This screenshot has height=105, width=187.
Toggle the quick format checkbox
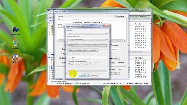tap(69, 64)
